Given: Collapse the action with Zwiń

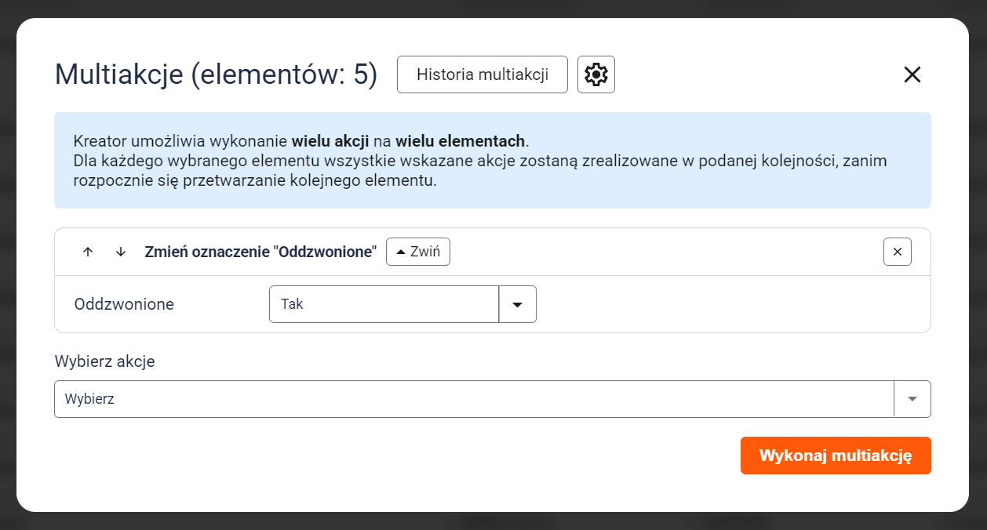Looking at the screenshot, I should coord(418,252).
